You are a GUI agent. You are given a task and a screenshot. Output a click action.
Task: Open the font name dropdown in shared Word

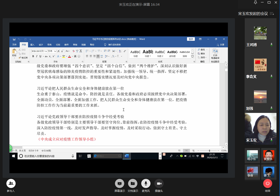46,51
